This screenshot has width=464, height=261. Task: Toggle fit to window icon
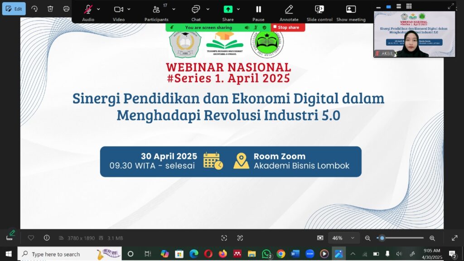[320, 238]
